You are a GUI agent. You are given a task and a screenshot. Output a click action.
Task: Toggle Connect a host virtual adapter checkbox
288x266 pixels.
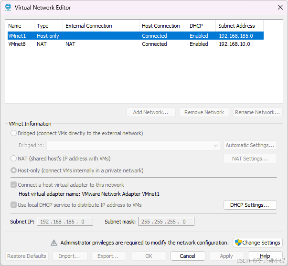(13, 185)
